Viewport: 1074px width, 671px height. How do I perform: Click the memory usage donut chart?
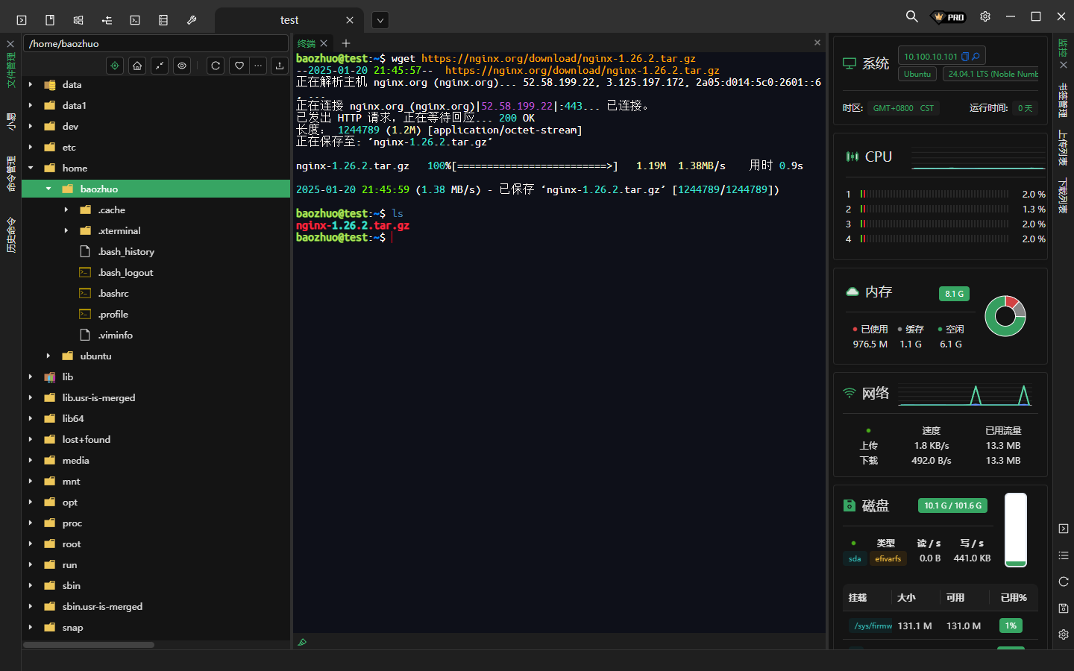1005,316
